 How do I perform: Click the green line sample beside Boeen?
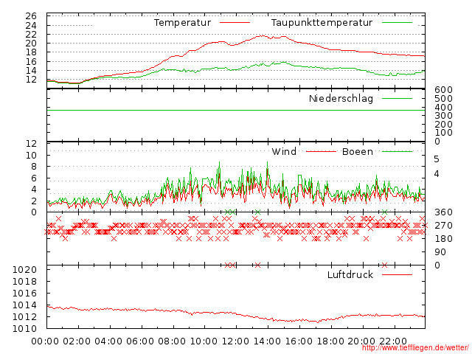397,151
